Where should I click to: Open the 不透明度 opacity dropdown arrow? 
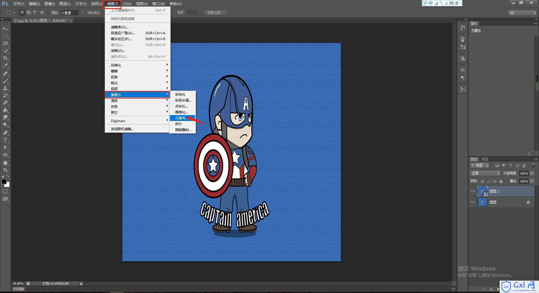pyautogui.click(x=532, y=173)
